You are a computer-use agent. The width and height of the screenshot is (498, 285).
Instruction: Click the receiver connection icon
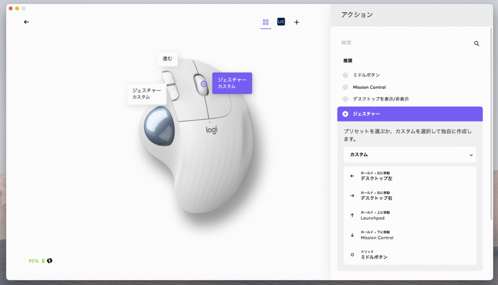coord(50,261)
